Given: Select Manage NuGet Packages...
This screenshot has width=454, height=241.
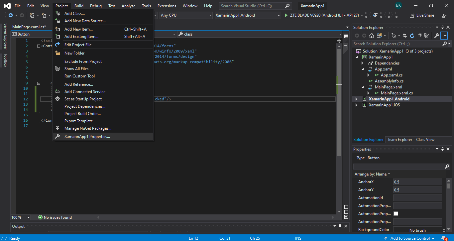Looking at the screenshot, I should pos(103,128).
